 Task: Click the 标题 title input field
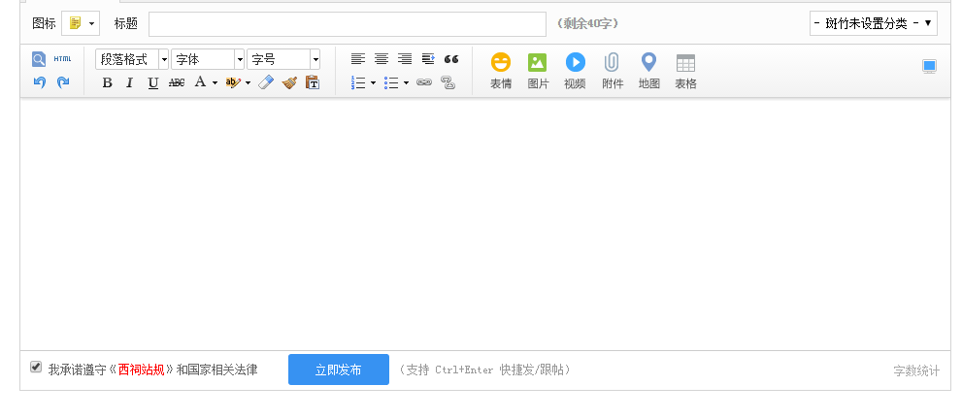point(347,23)
